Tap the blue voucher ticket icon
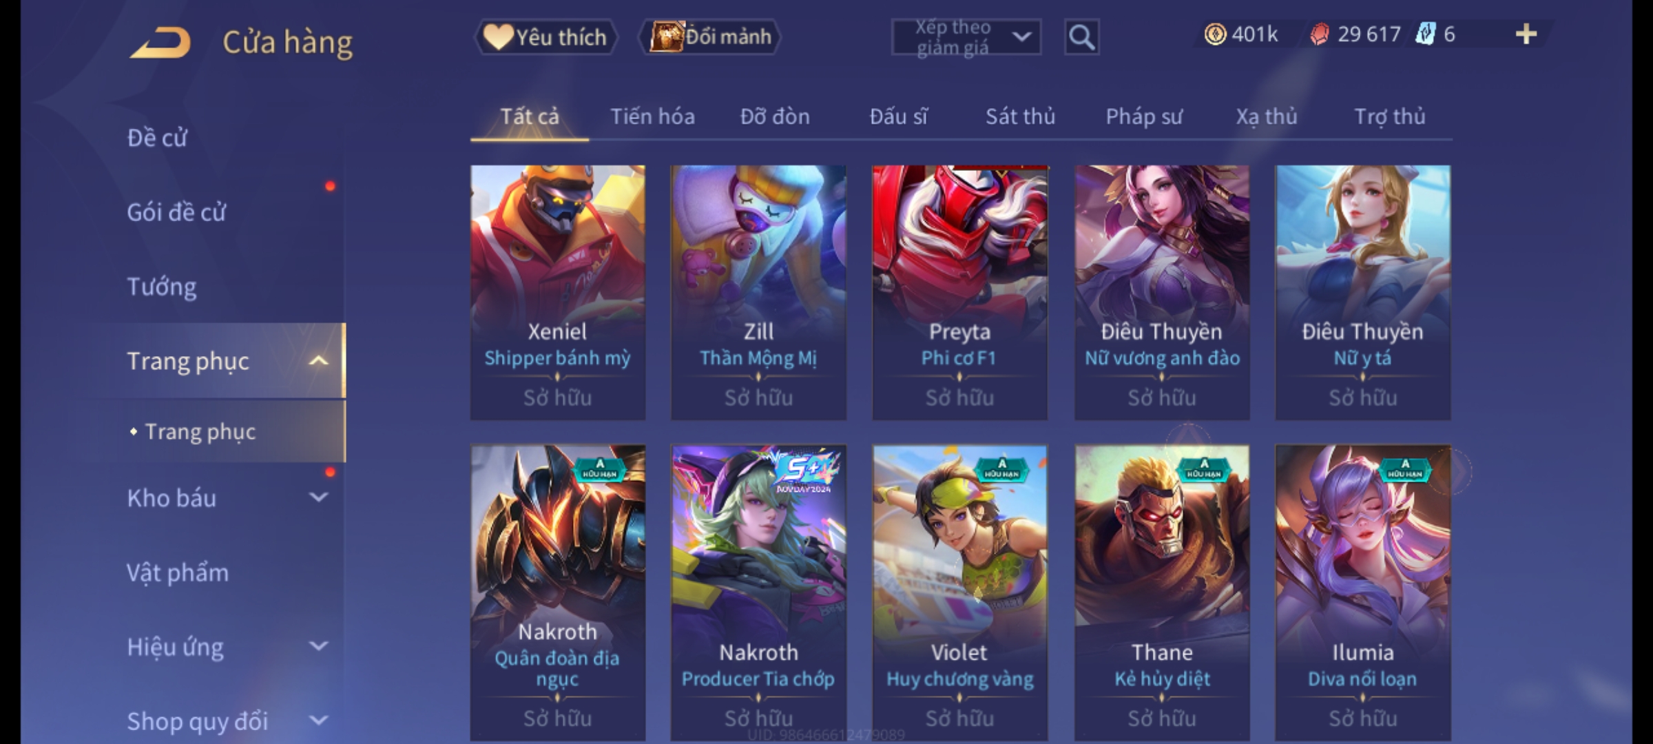 point(1425,34)
